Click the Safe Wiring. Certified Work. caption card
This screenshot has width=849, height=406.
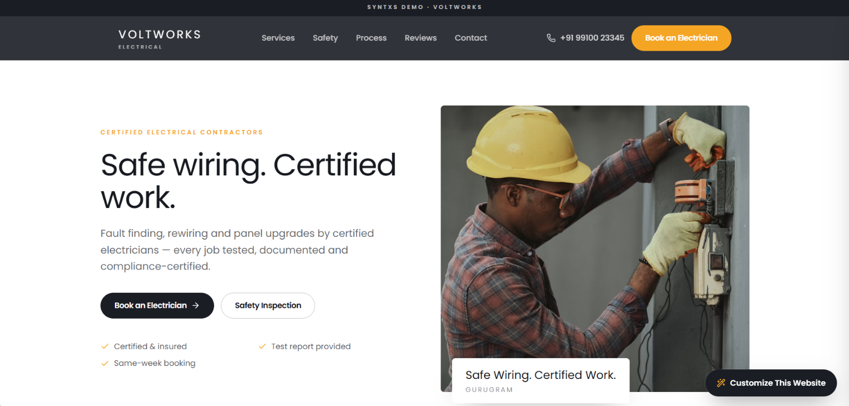click(x=541, y=381)
